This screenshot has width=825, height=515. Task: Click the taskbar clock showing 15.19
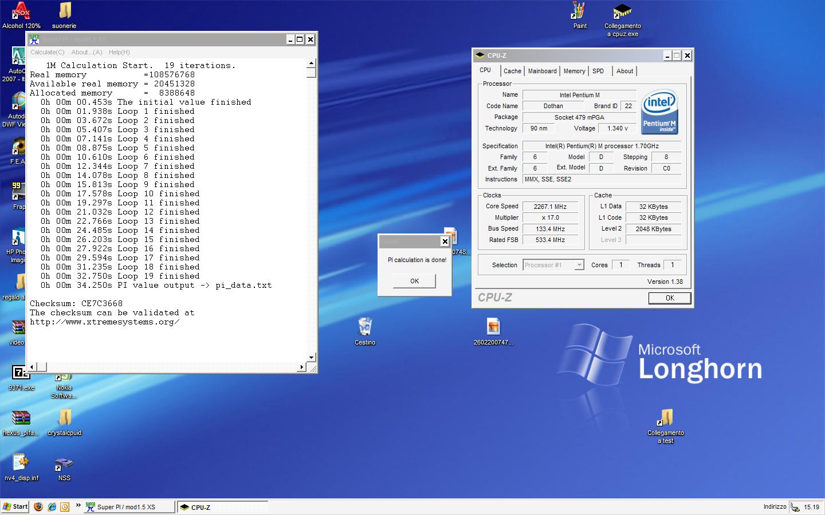811,507
